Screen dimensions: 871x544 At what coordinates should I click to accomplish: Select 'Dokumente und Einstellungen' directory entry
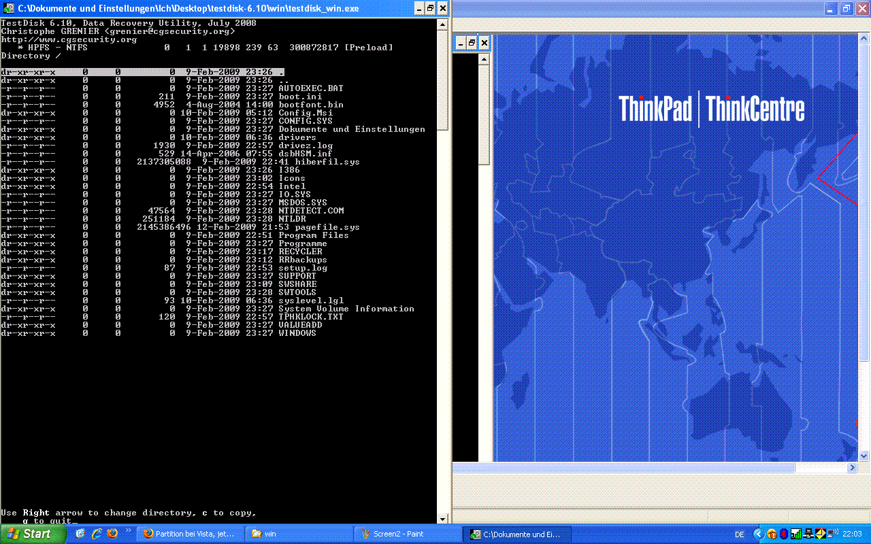coord(213,129)
